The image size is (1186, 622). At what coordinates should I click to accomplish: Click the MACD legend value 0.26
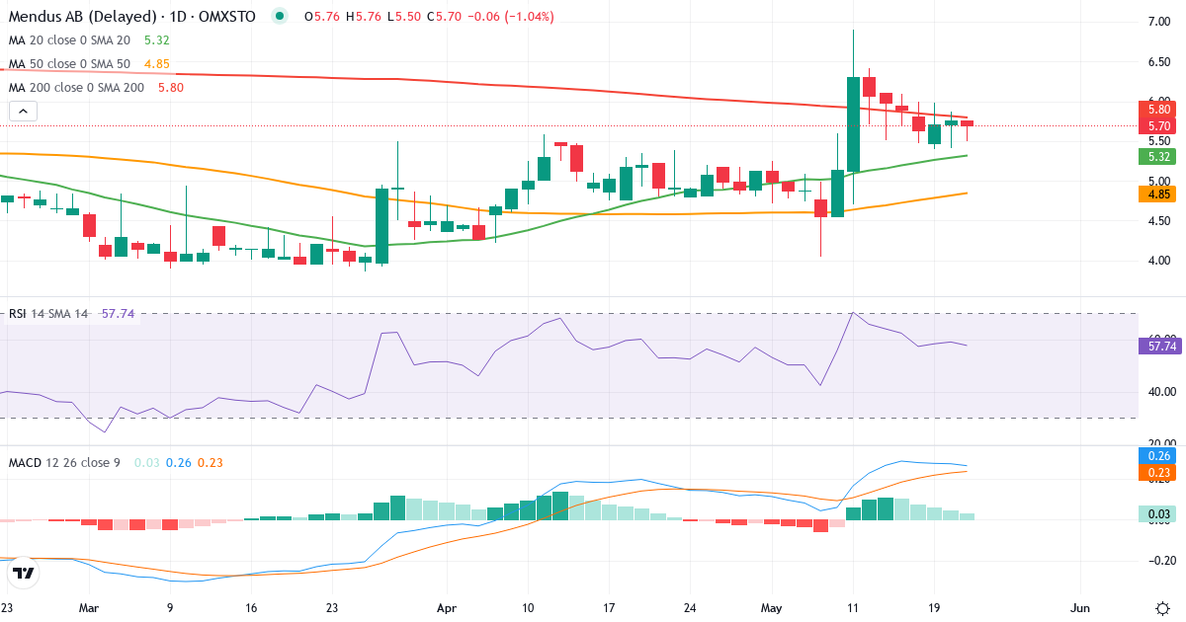pos(179,462)
